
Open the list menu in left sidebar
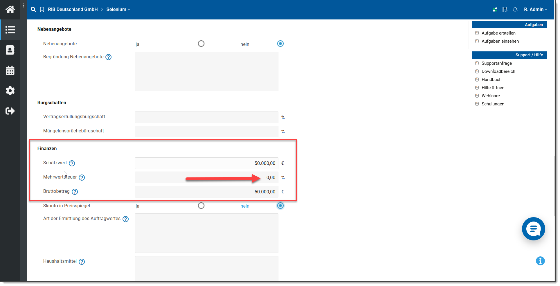coord(10,30)
